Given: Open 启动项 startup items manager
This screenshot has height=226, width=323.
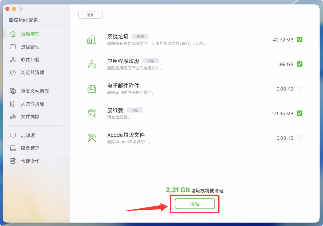Looking at the screenshot, I should click(x=13, y=135).
